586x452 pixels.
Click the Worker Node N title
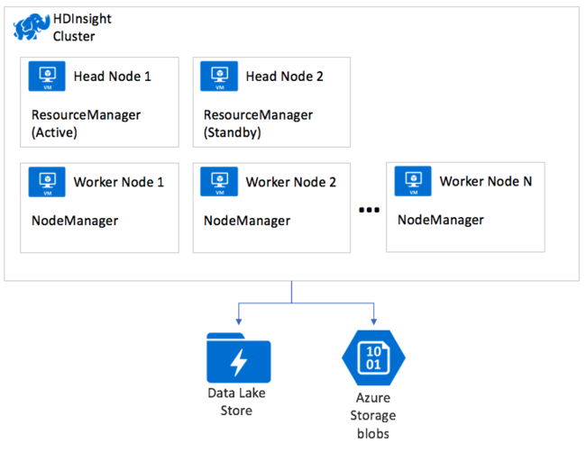[x=486, y=181]
